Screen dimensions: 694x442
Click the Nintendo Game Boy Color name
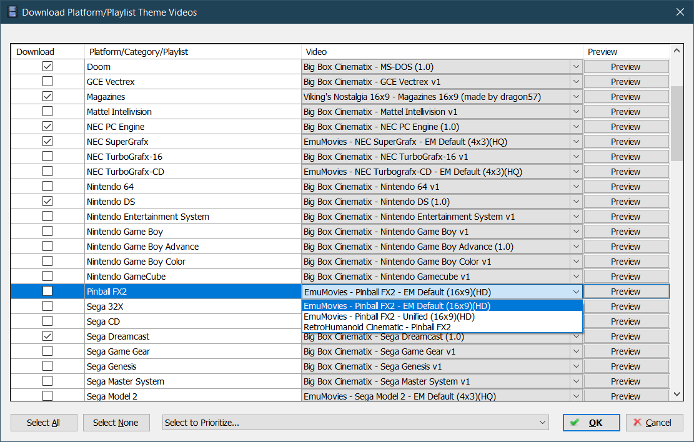pos(136,262)
